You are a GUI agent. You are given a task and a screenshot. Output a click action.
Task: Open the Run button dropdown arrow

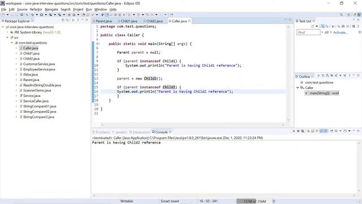pyautogui.click(x=46, y=15)
